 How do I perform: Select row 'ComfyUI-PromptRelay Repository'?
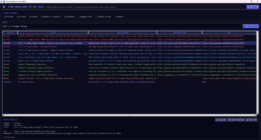[x=129, y=64]
